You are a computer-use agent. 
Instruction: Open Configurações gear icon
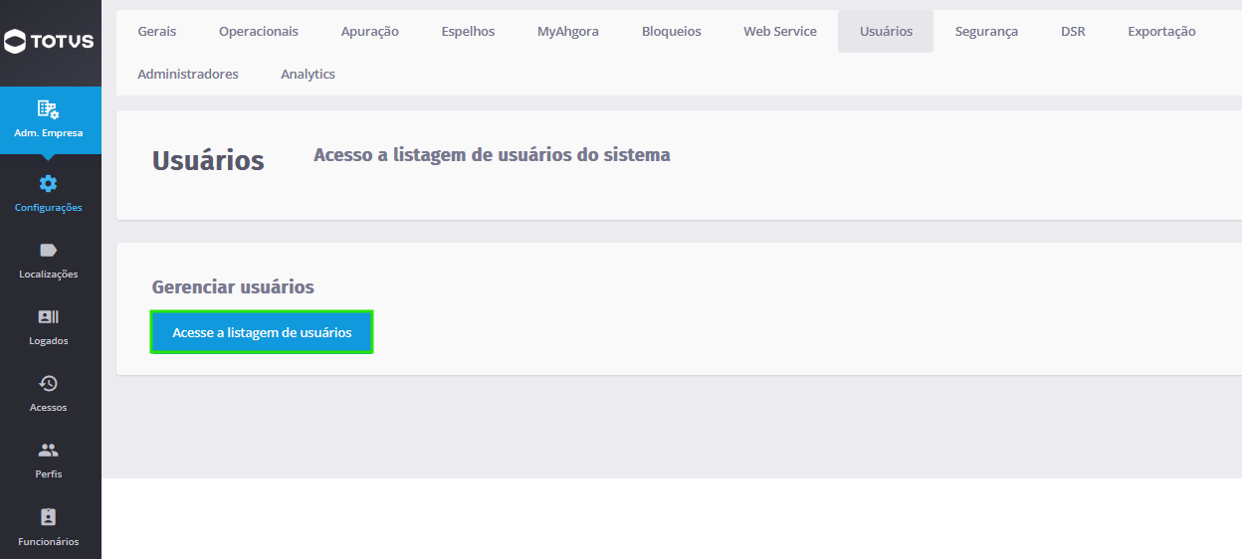pyautogui.click(x=48, y=183)
